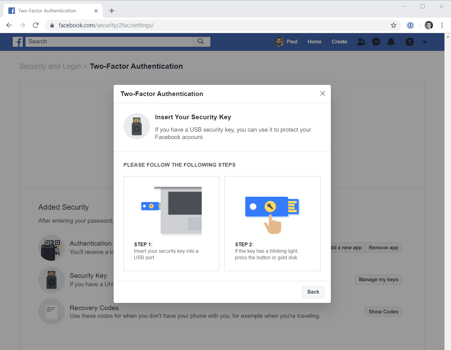
Task: Open Friend Requests icon
Action: (x=361, y=42)
